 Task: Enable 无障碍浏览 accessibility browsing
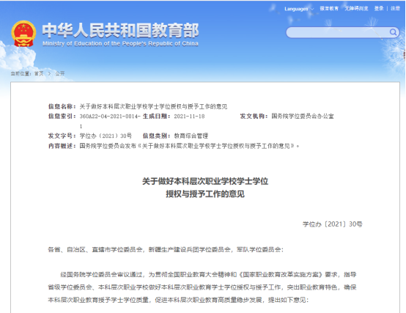click(356, 9)
